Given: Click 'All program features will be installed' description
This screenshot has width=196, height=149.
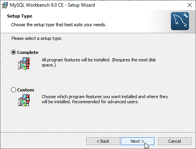Looking at the screenshot, I should pyautogui.click(x=76, y=60).
